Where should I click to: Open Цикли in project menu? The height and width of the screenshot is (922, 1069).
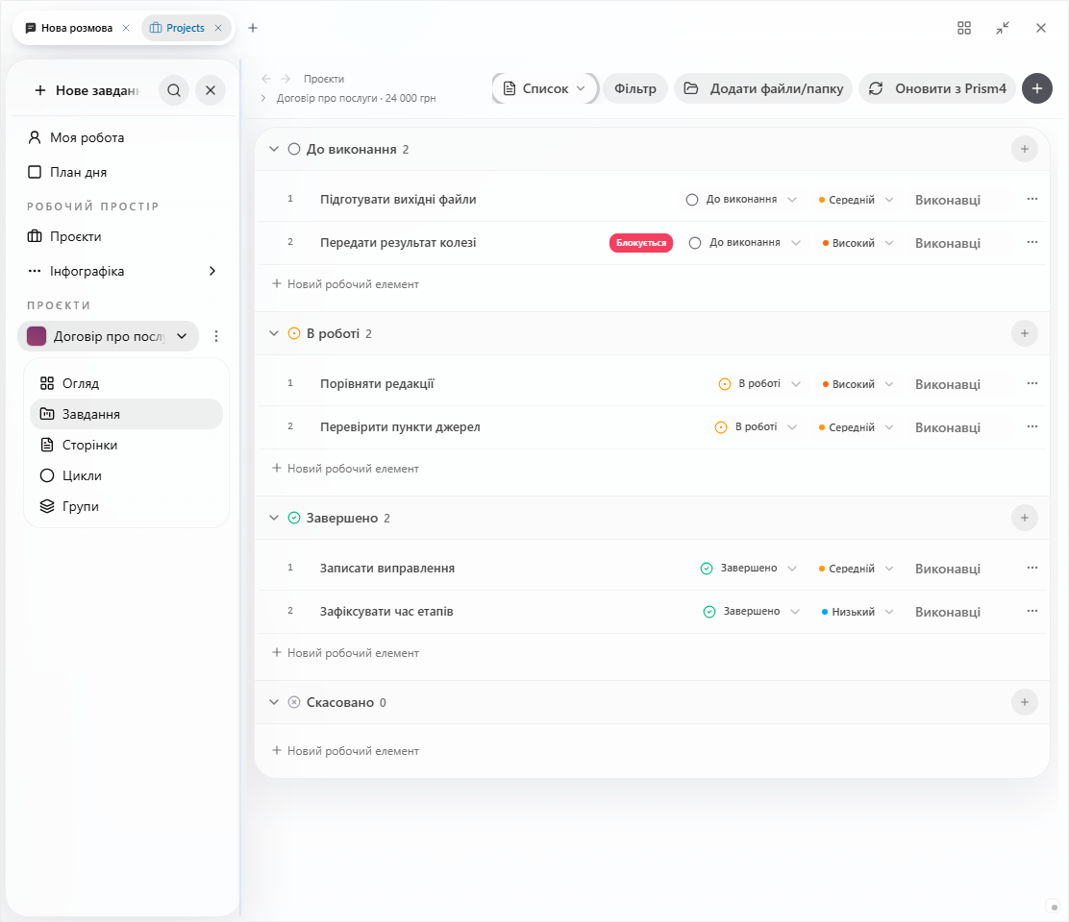click(x=126, y=475)
